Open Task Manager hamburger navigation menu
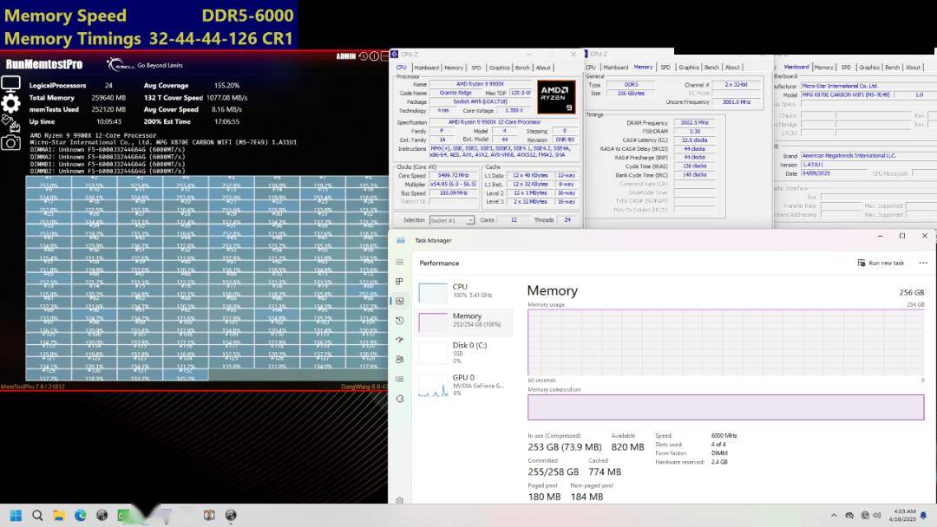Image resolution: width=937 pixels, height=527 pixels. pos(400,263)
